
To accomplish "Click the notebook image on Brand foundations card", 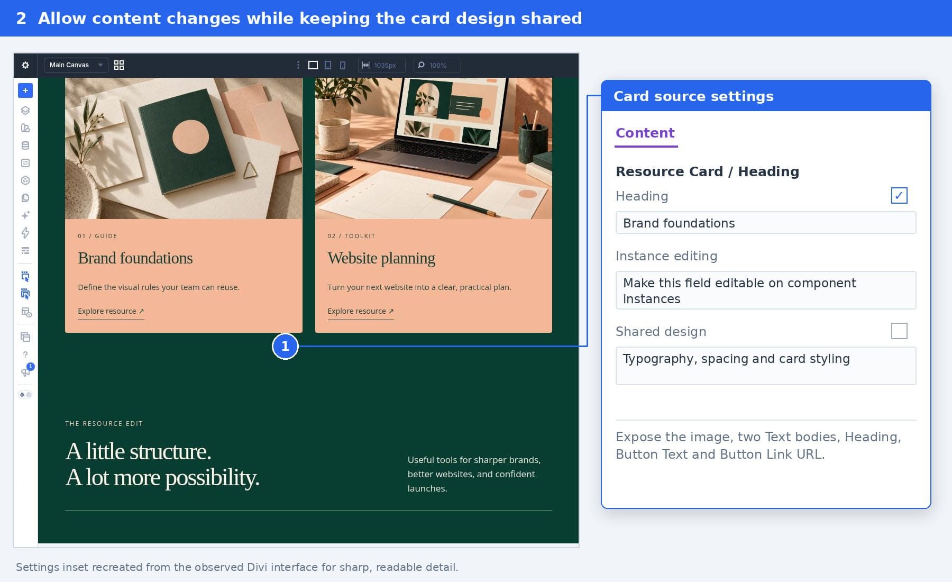I will [x=184, y=149].
